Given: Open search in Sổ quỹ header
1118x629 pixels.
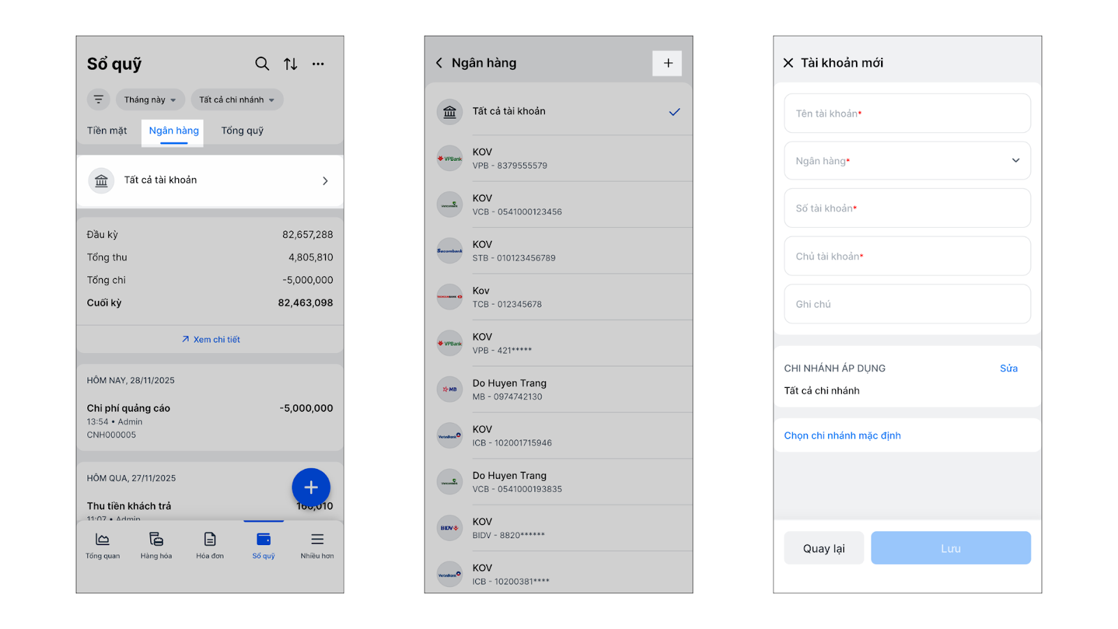Looking at the screenshot, I should point(262,64).
